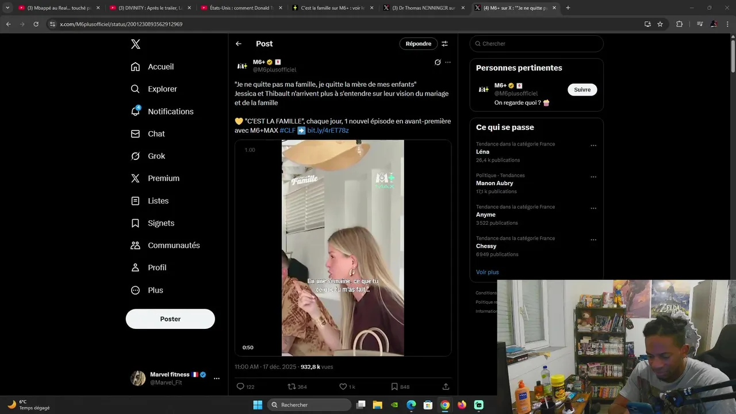The height and width of the screenshot is (414, 736).
Task: Click the repost icon with 364
Action: click(292, 386)
